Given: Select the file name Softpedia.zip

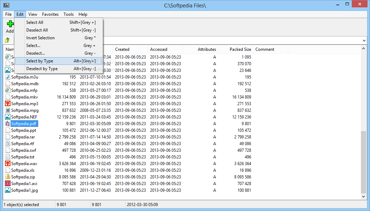Looking at the screenshot, I should (x=23, y=177).
